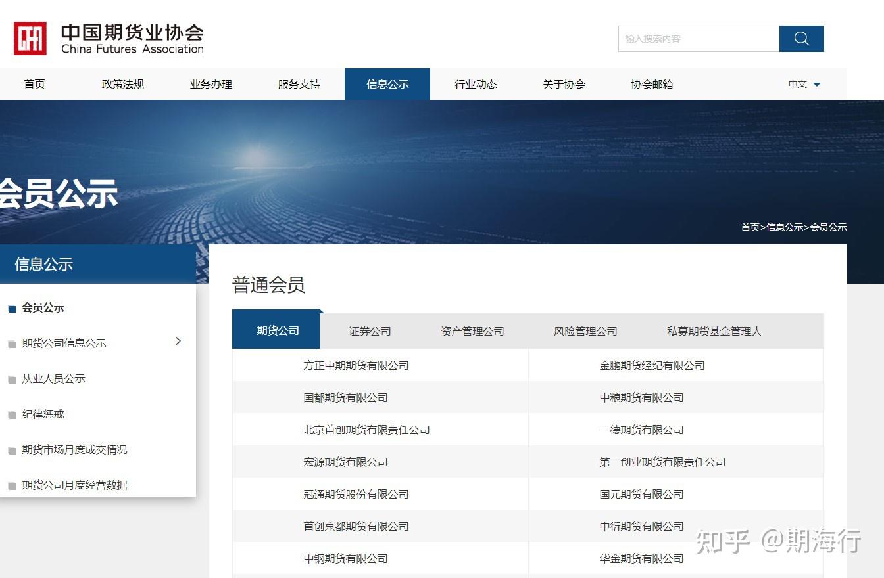884x578 pixels.
Task: Open the 中文 language dropdown arrow
Action: [x=817, y=84]
